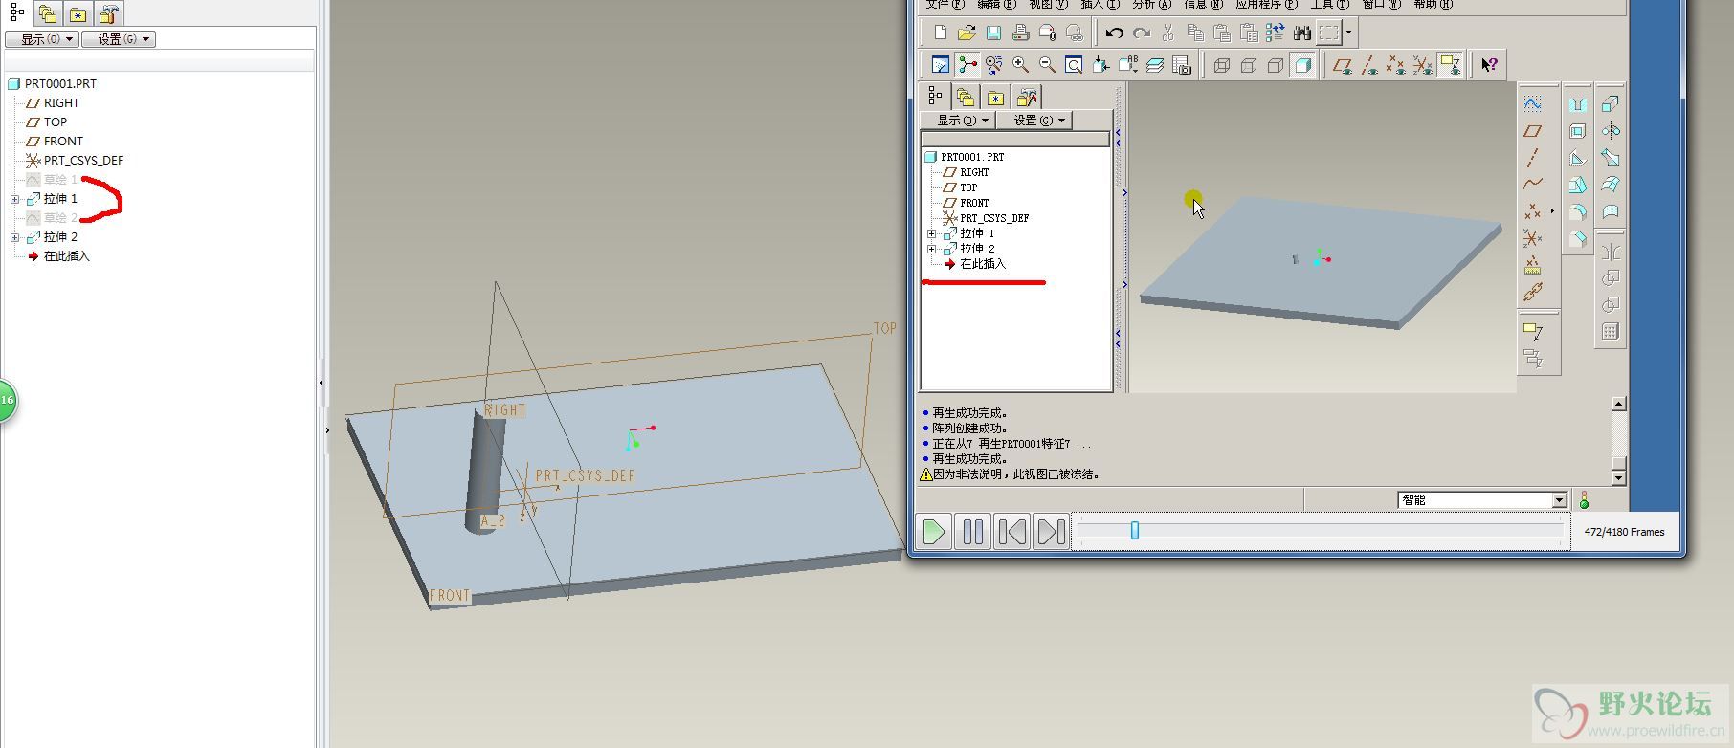Switch to model tree tab in video window
Image resolution: width=1734 pixels, height=748 pixels.
click(935, 97)
